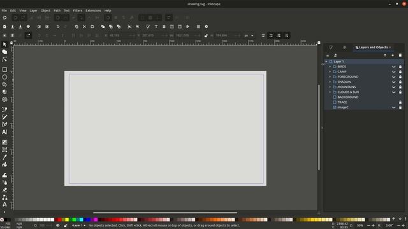408x229 pixels.
Task: Select the Node editing tool
Action: pyautogui.click(x=4, y=59)
